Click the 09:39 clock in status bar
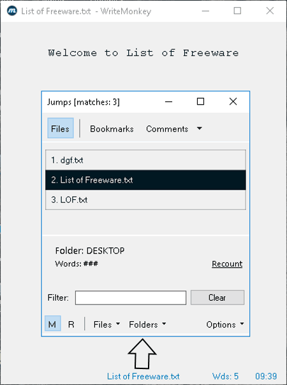The width and height of the screenshot is (287, 385). pyautogui.click(x=266, y=376)
